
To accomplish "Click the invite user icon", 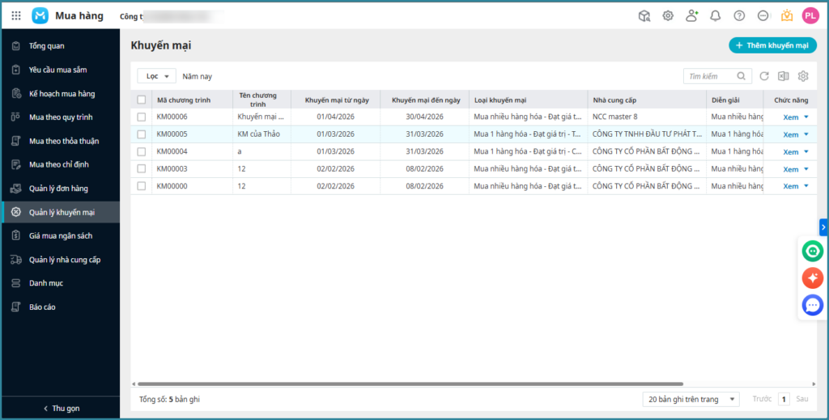I will pos(691,15).
